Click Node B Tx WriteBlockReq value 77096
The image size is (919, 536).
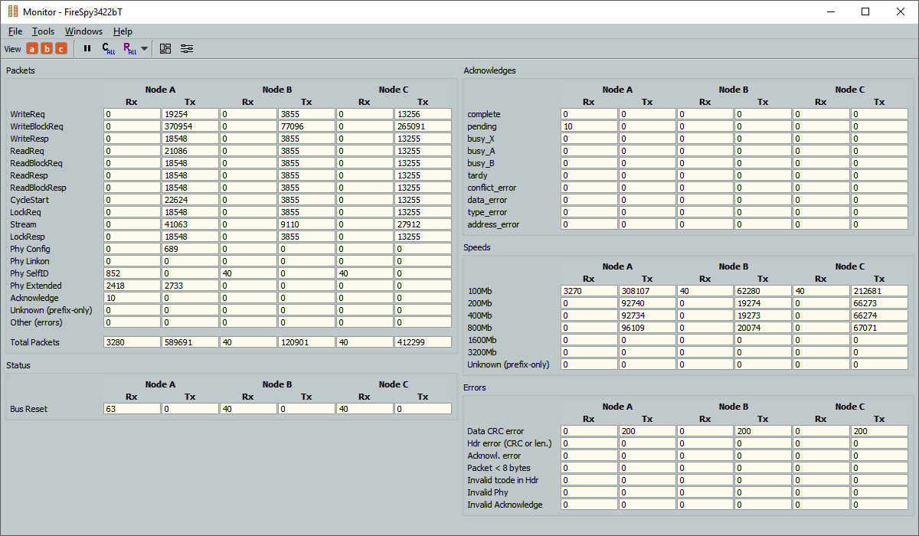pyautogui.click(x=306, y=126)
